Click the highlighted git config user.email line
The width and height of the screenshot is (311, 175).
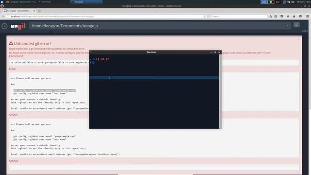point(44,90)
